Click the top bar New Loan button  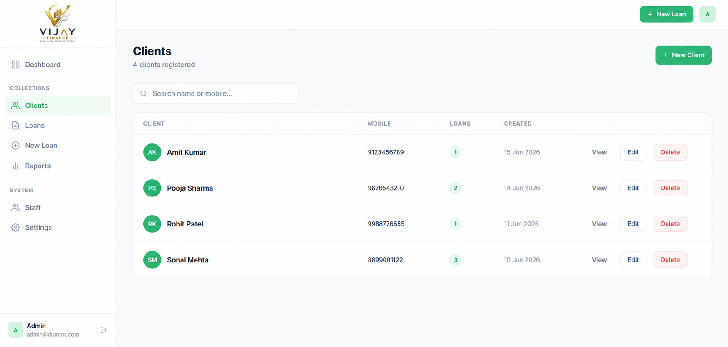(x=666, y=14)
